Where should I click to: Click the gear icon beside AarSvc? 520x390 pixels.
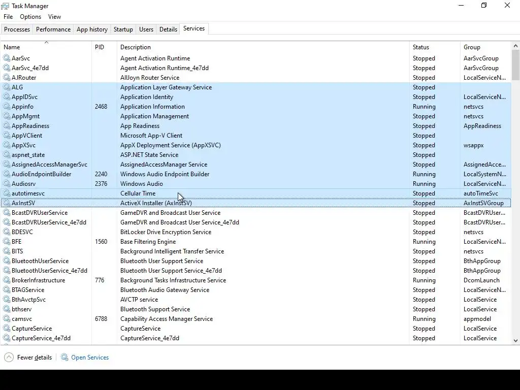[x=7, y=58]
